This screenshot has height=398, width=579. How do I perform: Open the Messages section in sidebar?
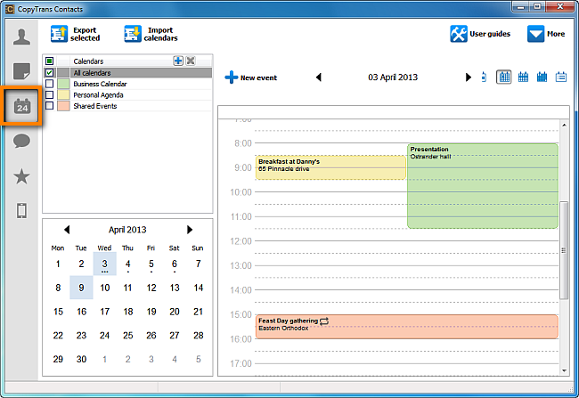[x=21, y=141]
